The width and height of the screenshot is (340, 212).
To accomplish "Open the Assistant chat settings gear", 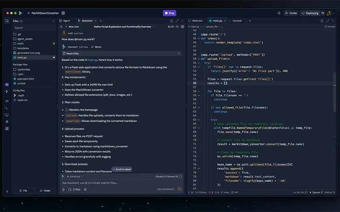I will (182, 27).
